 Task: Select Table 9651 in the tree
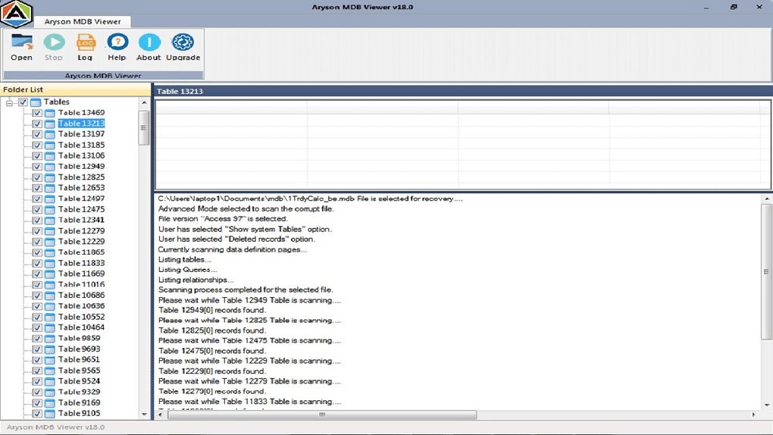tap(79, 359)
